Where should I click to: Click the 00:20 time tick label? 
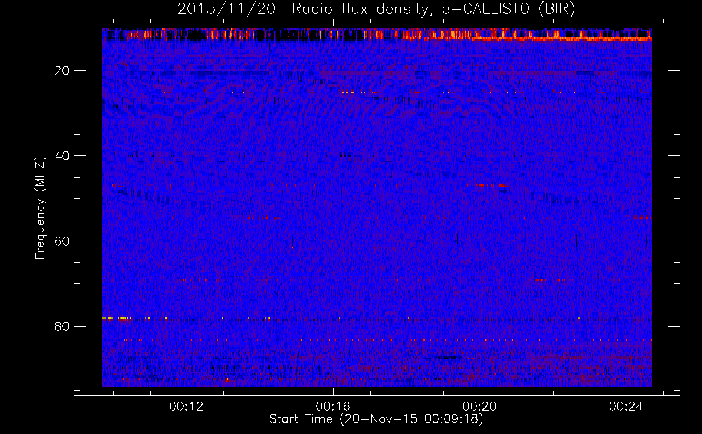(x=480, y=407)
